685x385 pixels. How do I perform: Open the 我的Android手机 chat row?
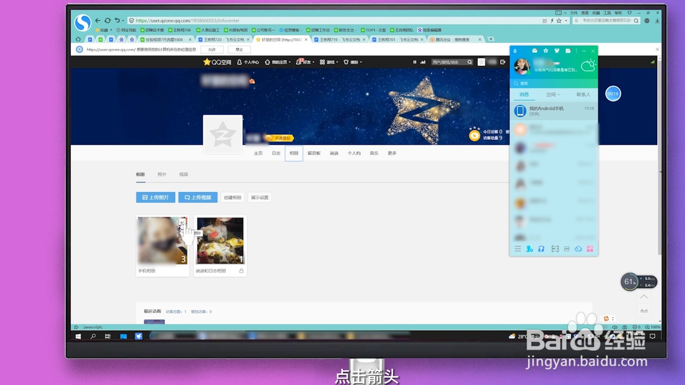pyautogui.click(x=554, y=111)
